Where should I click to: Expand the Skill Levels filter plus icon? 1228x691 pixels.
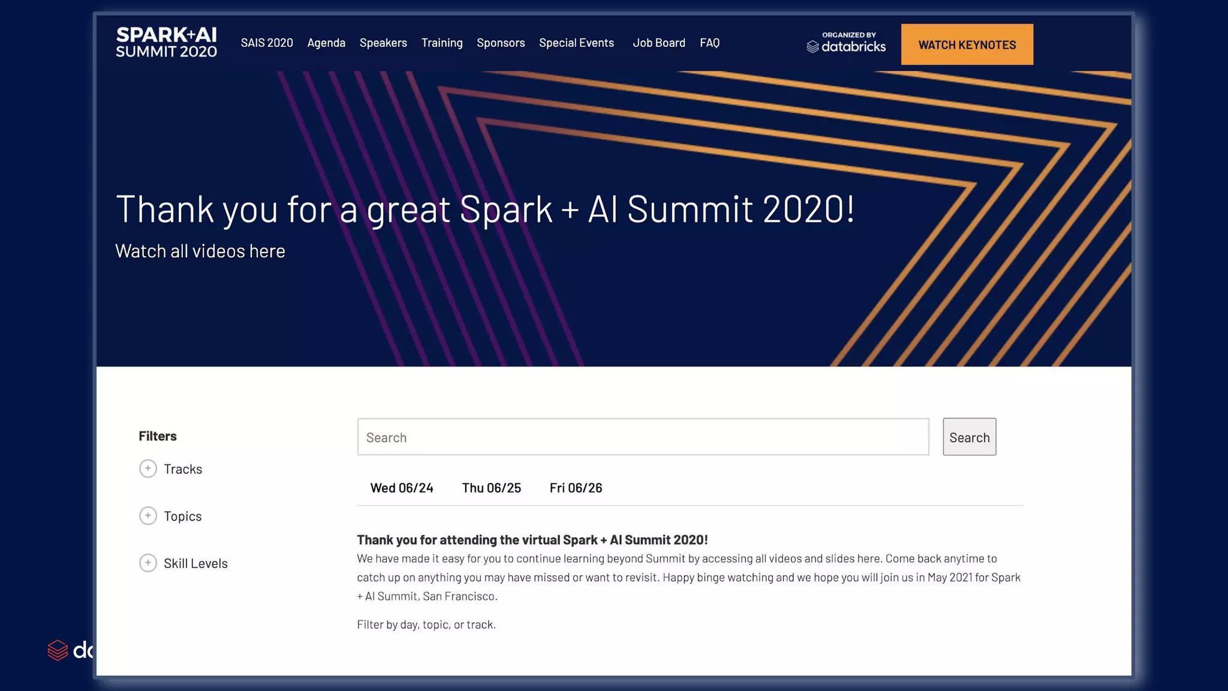[x=148, y=563]
